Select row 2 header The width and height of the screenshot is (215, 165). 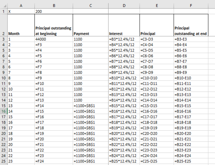click(4, 25)
